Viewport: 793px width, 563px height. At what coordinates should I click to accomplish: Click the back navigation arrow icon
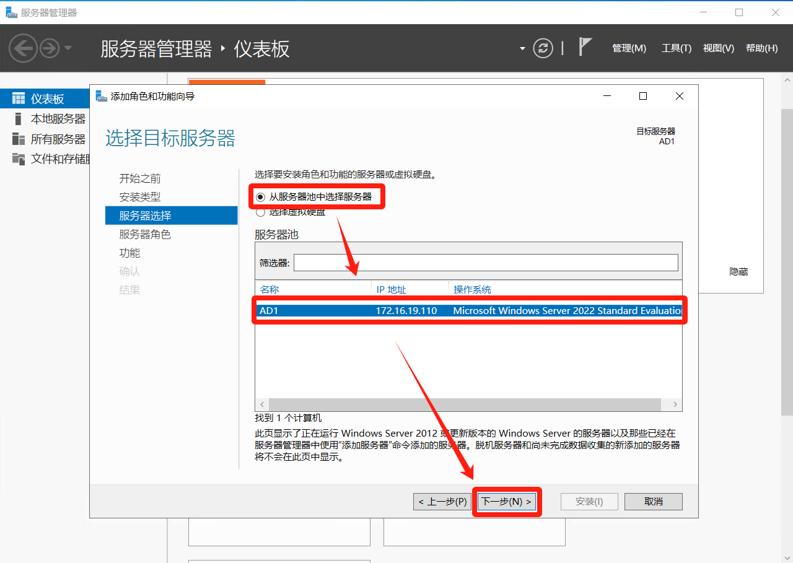click(x=24, y=48)
